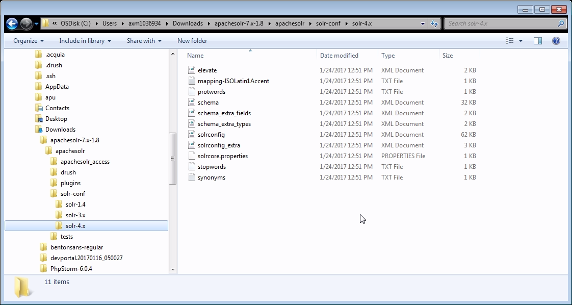Click axm1036934 in the address breadcrumb
This screenshot has height=305, width=572.
(144, 23)
